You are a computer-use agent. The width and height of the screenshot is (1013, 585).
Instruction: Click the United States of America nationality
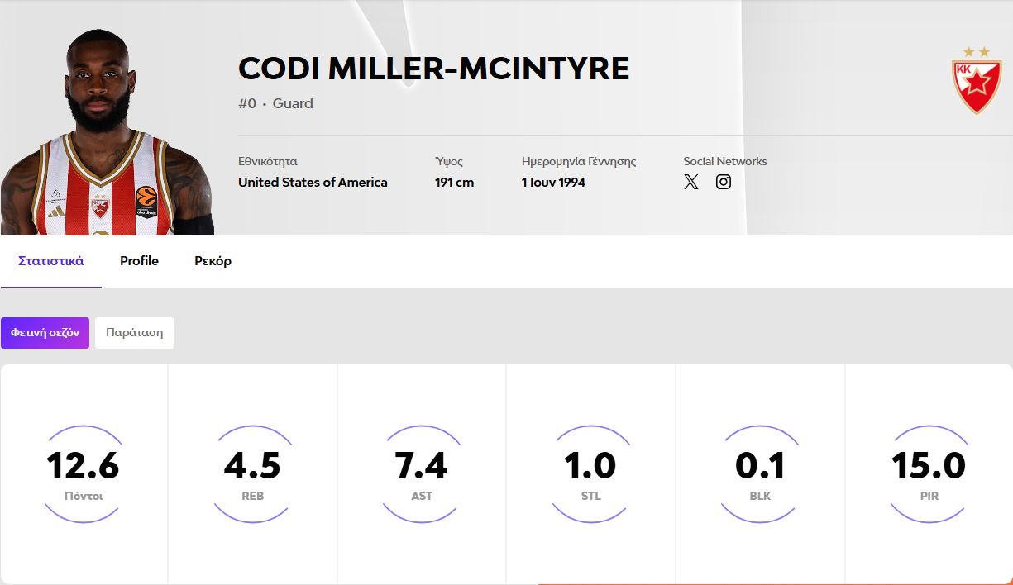pos(313,183)
